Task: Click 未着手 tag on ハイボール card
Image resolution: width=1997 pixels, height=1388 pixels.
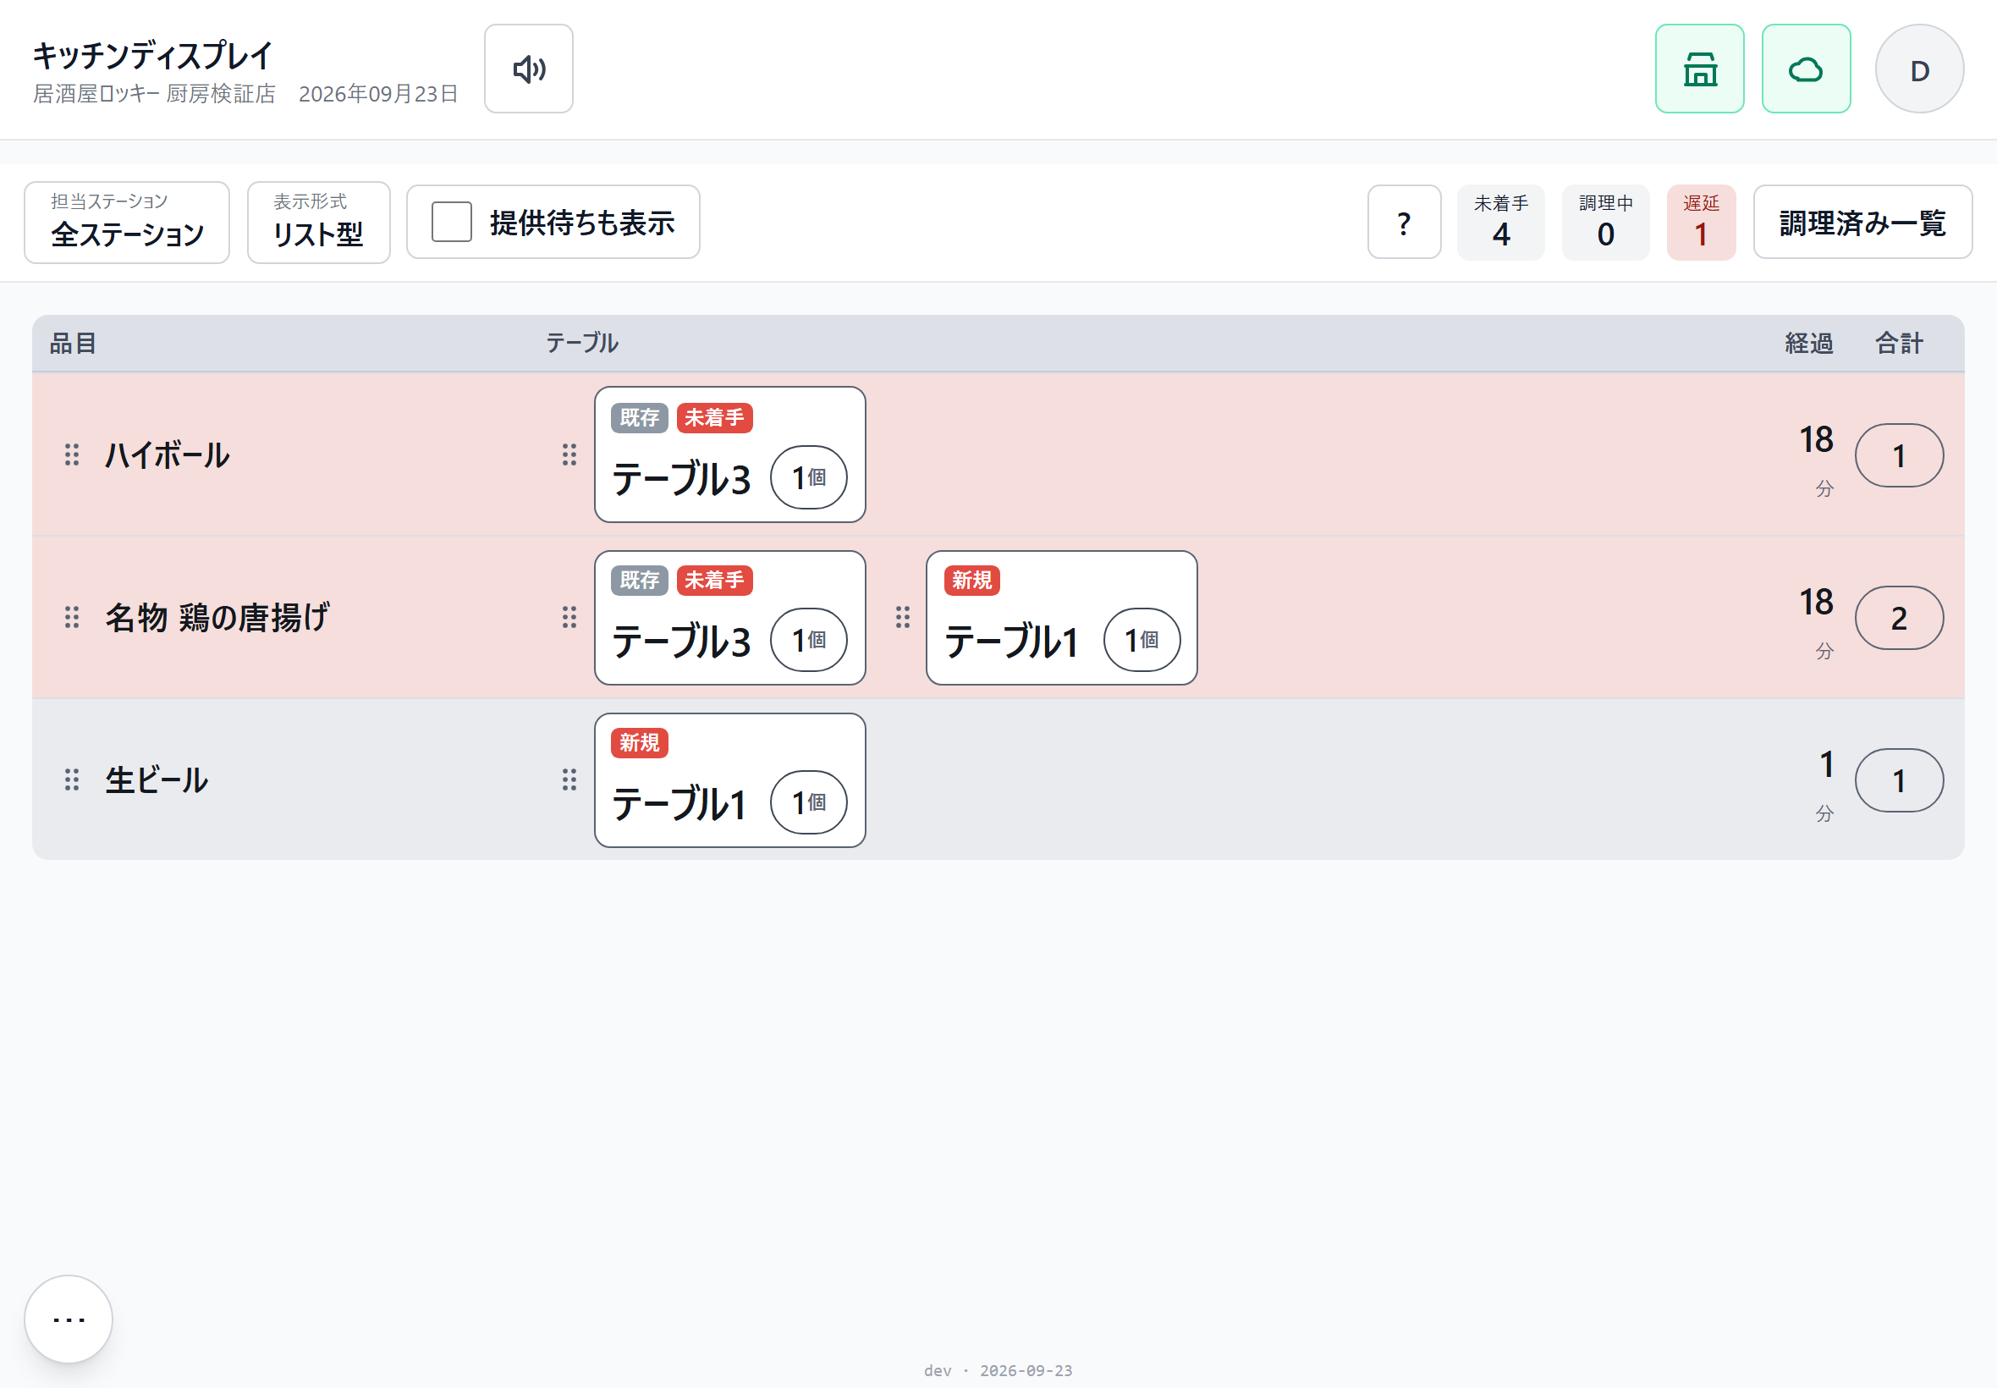Action: (715, 417)
